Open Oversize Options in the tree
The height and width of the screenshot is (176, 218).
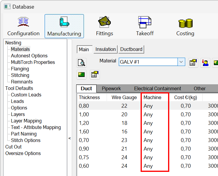coord(23,153)
